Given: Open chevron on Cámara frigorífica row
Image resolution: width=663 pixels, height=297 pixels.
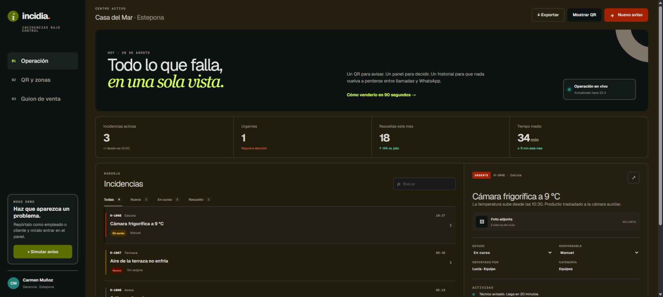Looking at the screenshot, I should click(x=450, y=225).
